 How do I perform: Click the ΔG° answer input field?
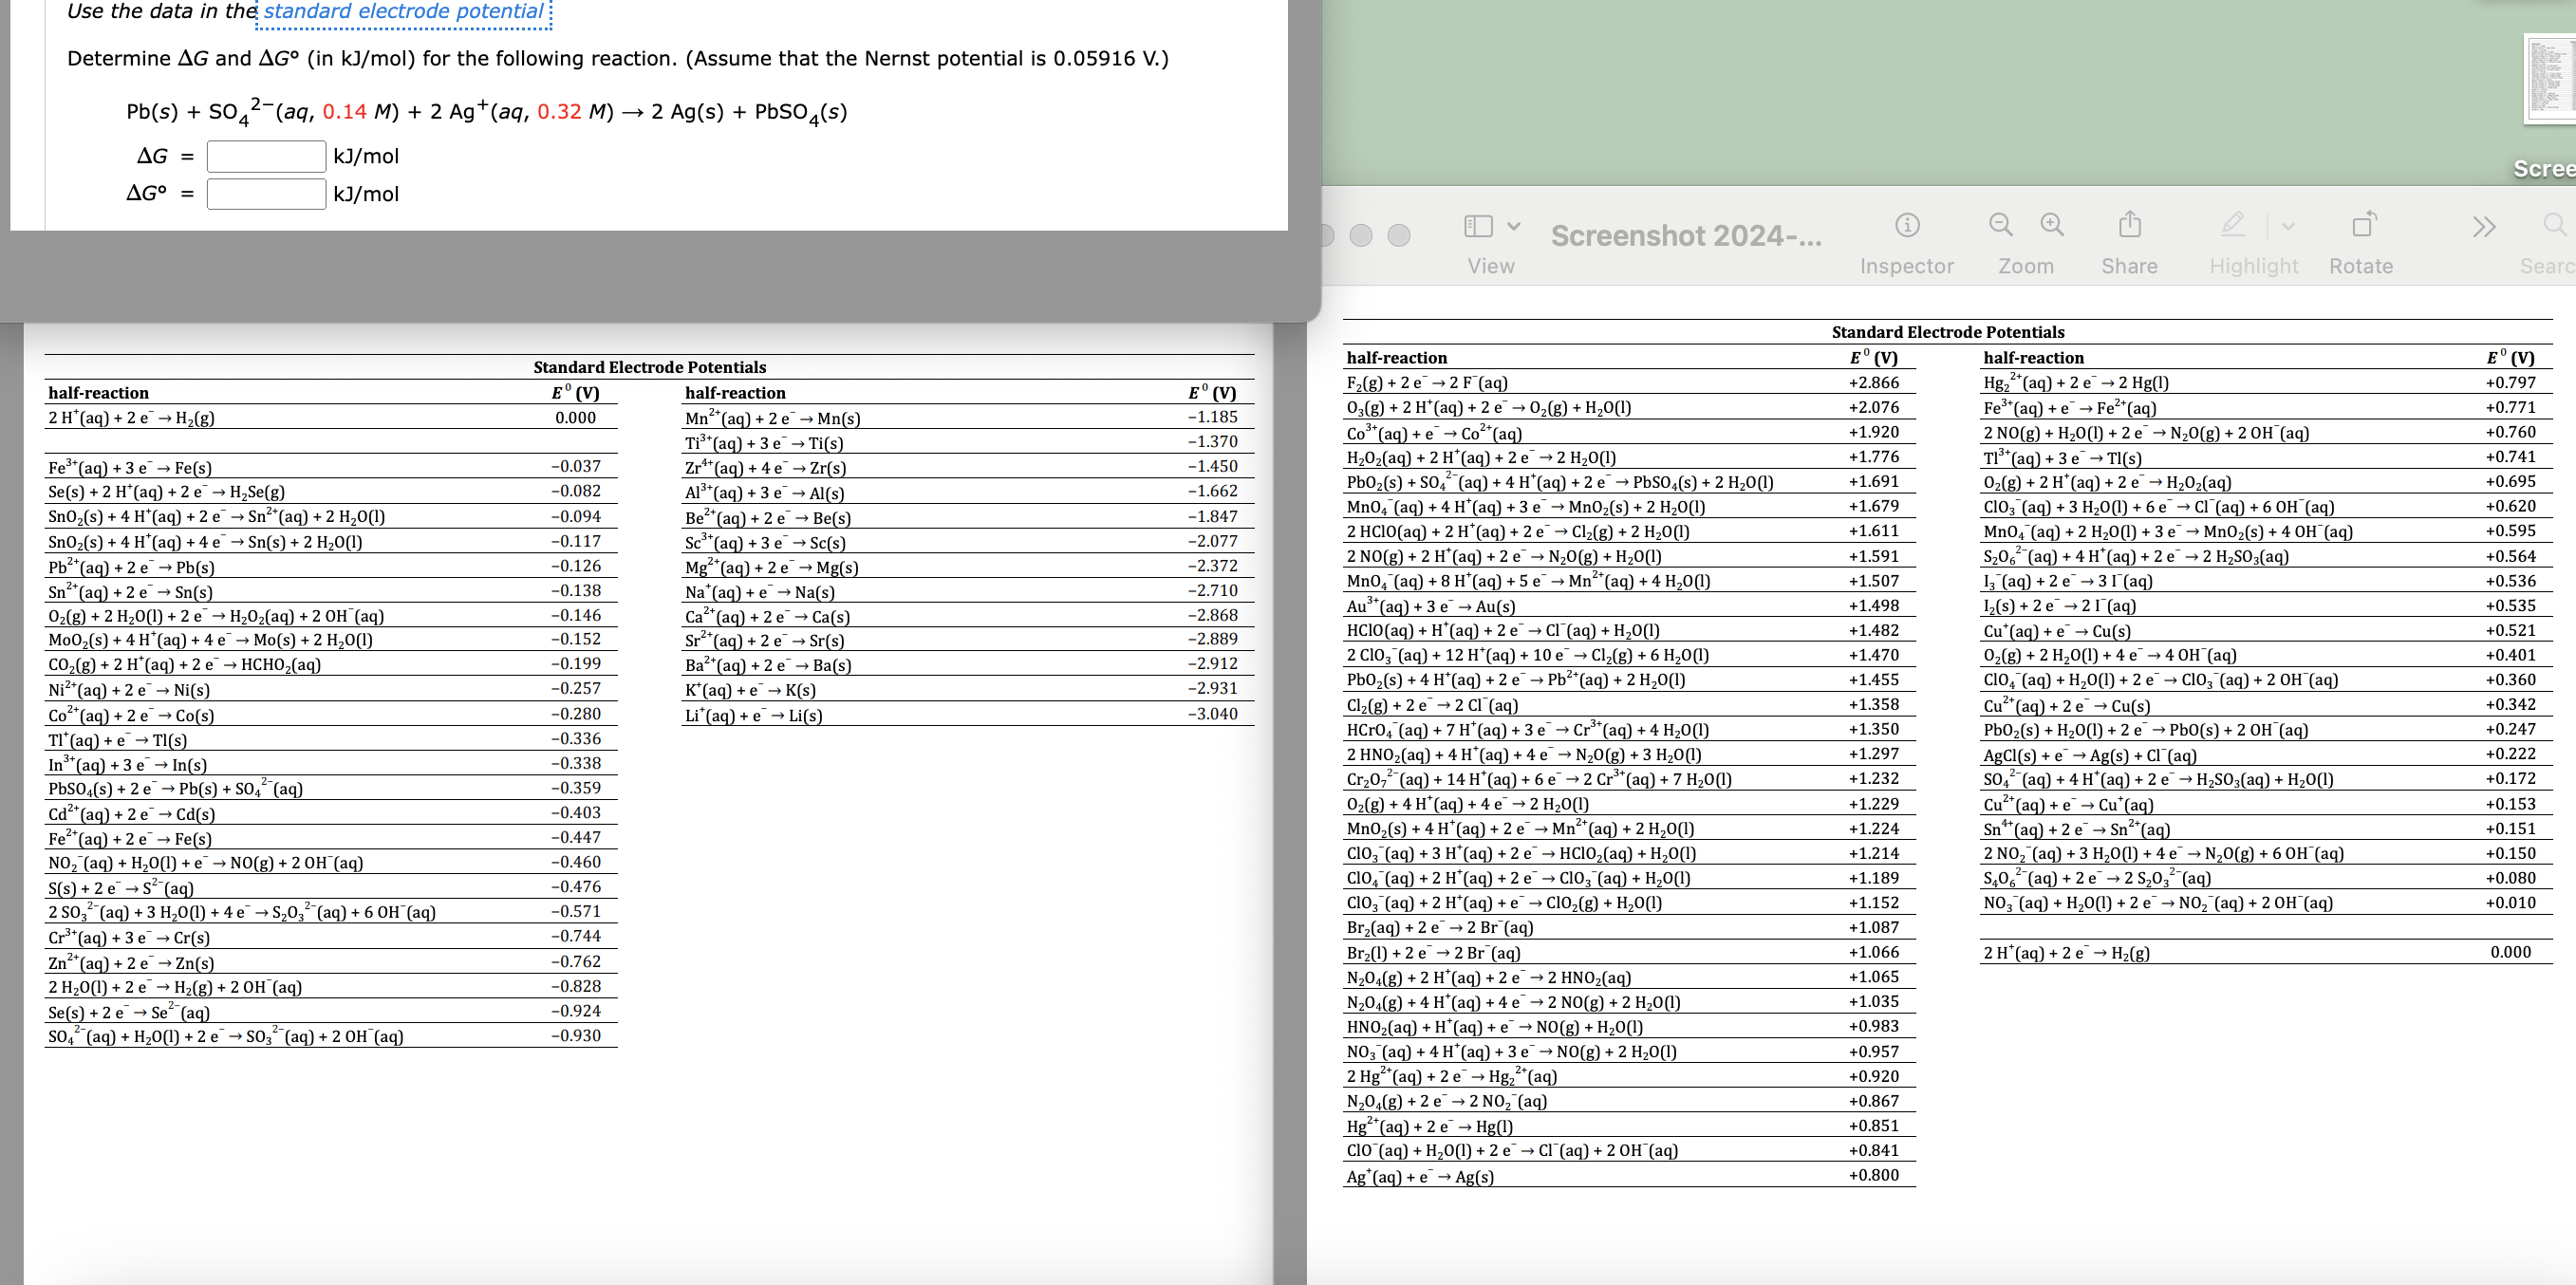(265, 194)
